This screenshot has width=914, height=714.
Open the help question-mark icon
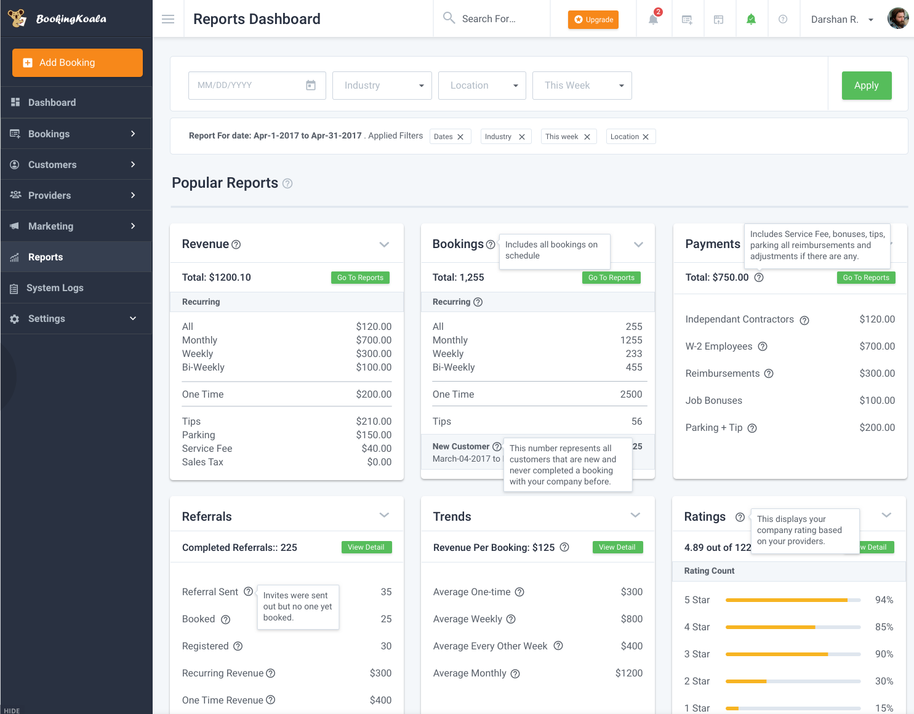784,18
